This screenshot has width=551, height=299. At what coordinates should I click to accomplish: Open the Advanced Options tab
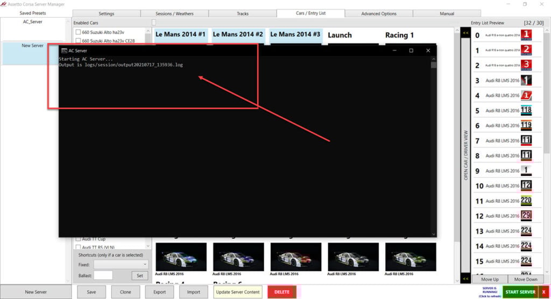pos(379,13)
